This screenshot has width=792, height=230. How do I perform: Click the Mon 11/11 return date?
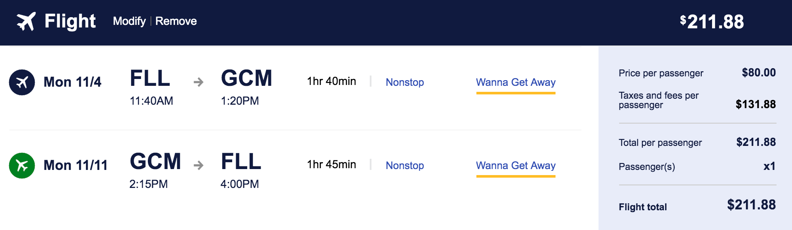tap(75, 165)
